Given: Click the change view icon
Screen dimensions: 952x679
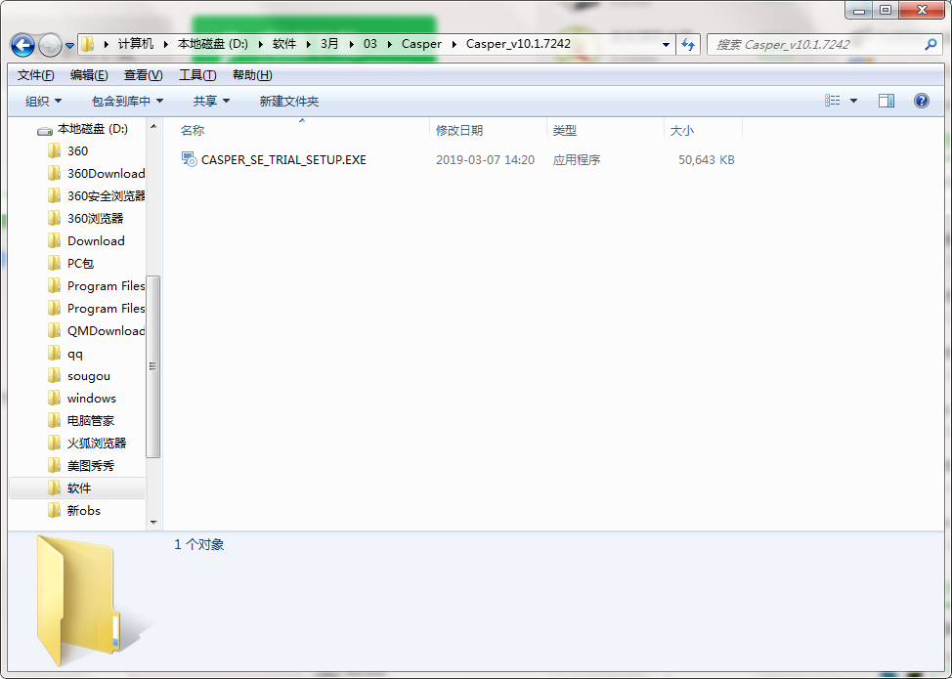Looking at the screenshot, I should click(833, 101).
